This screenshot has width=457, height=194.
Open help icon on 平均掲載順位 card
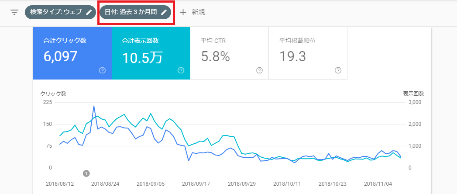click(338, 70)
